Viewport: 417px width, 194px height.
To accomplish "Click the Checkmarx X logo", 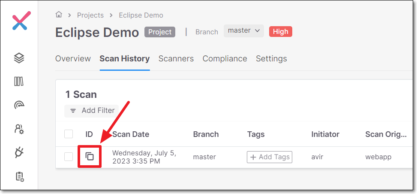I will click(x=21, y=21).
